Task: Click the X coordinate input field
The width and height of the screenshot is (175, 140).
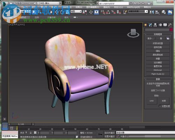Action: point(44,133)
